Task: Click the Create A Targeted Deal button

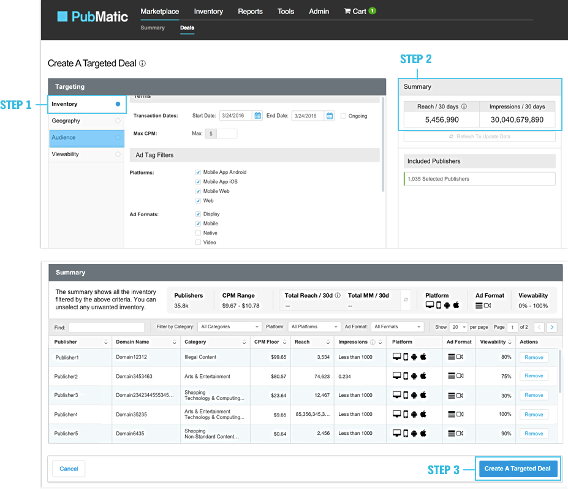Action: pyautogui.click(x=518, y=469)
